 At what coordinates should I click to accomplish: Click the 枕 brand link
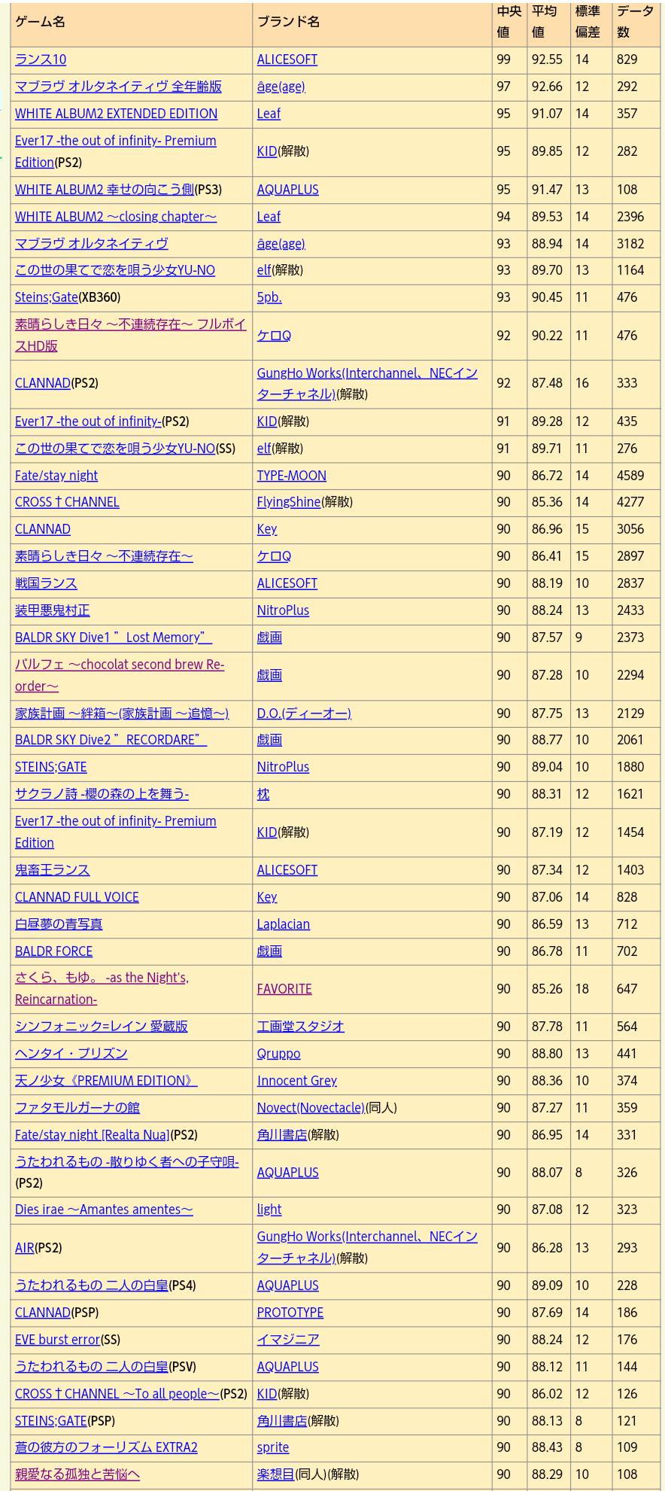tap(263, 794)
